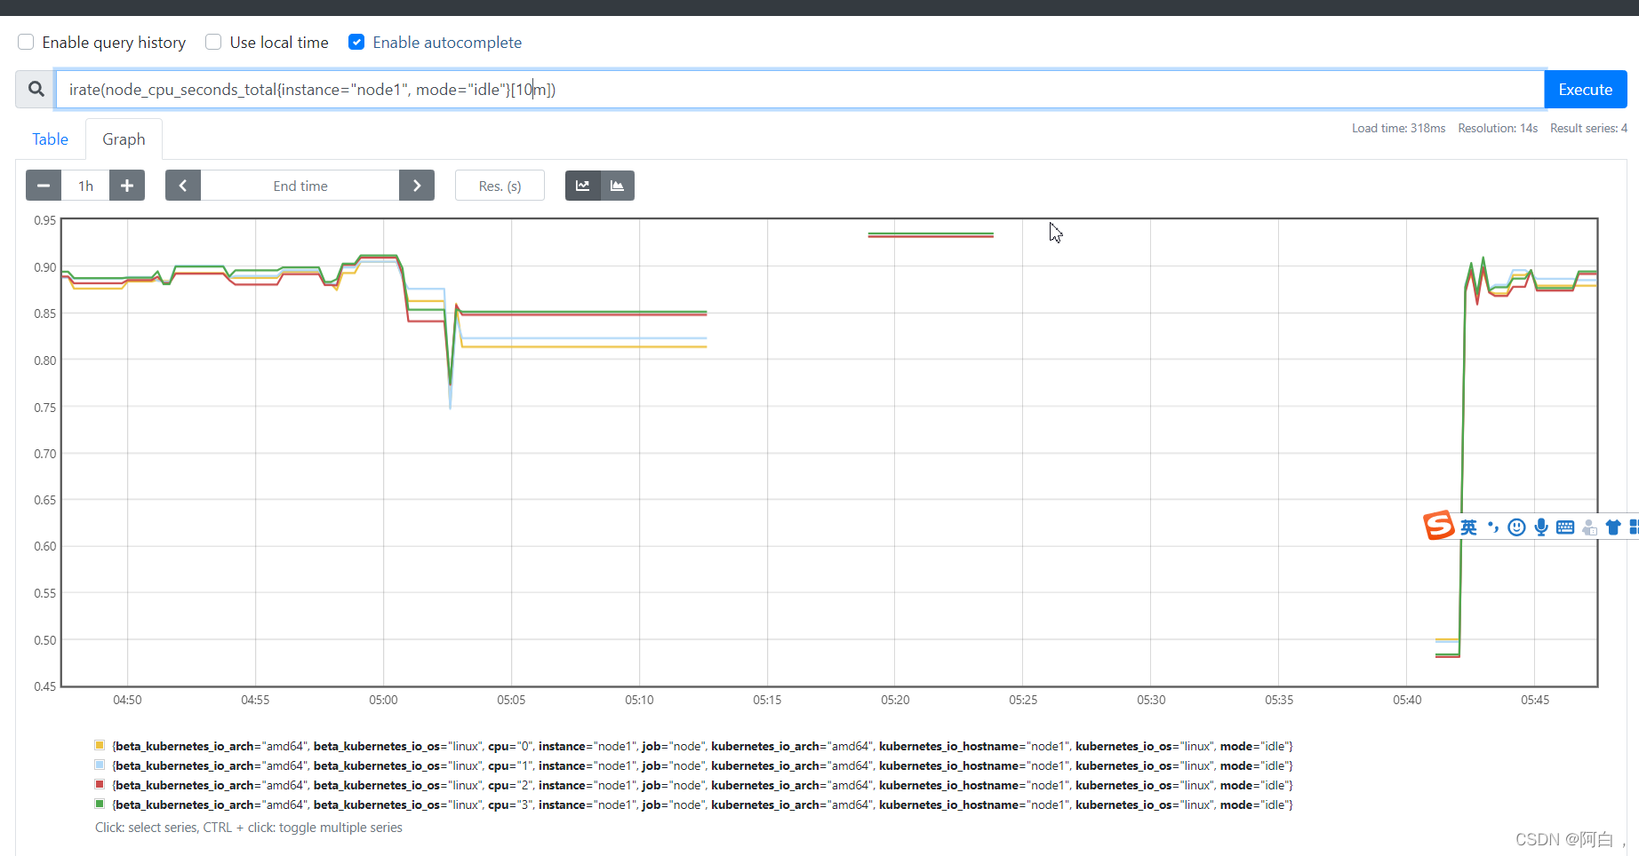Image resolution: width=1639 pixels, height=856 pixels.
Task: Click the cpu="3" series legend text
Action: 702,804
